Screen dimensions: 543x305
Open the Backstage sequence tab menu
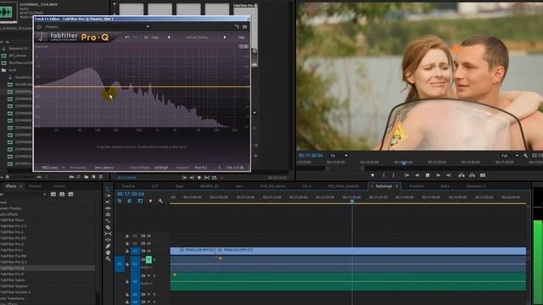pos(397,186)
